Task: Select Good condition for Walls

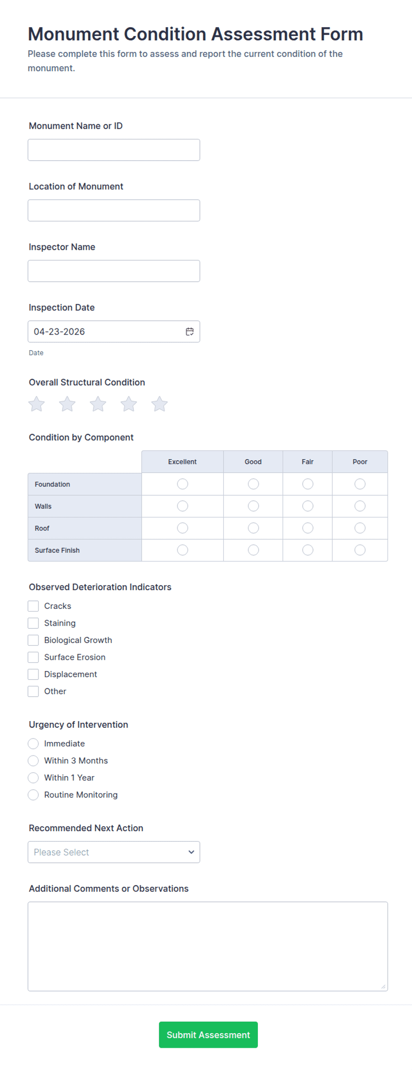Action: 253,506
